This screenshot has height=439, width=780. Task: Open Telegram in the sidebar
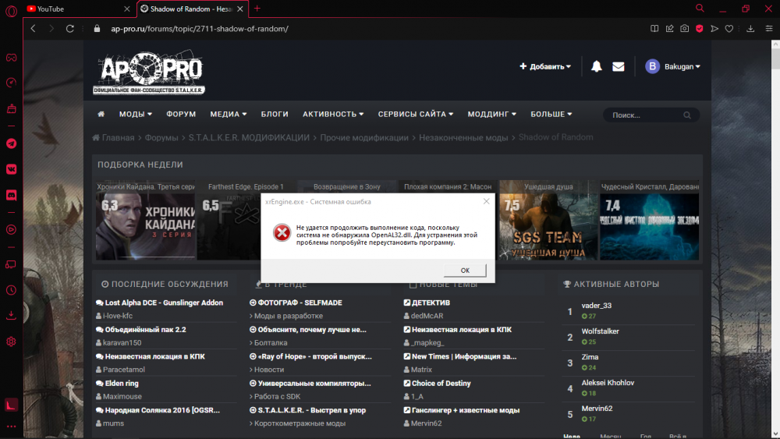[x=11, y=143]
